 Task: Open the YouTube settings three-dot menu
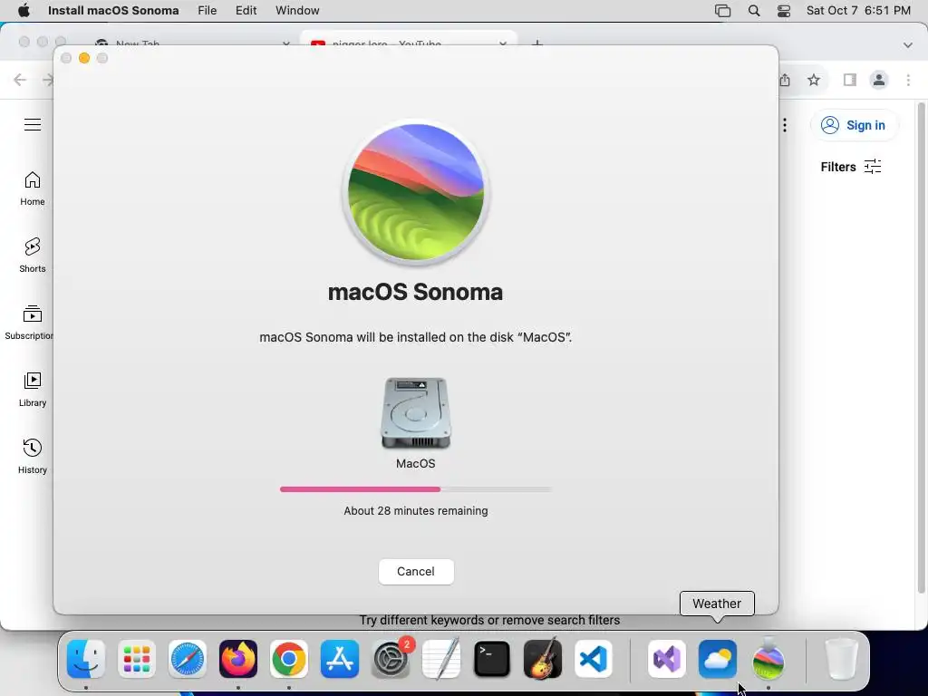coord(785,125)
